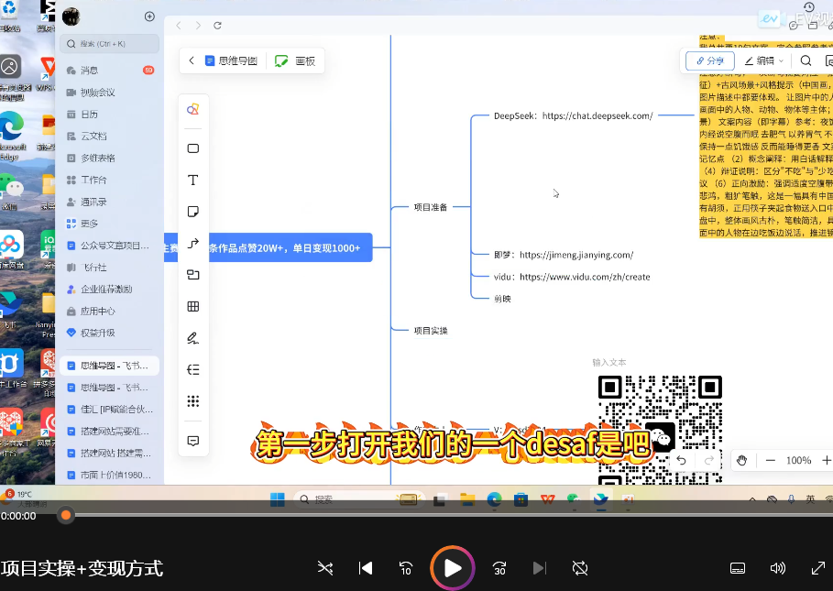Screen dimensions: 833x591
Task: Skip forward 30 seconds
Action: click(x=499, y=568)
